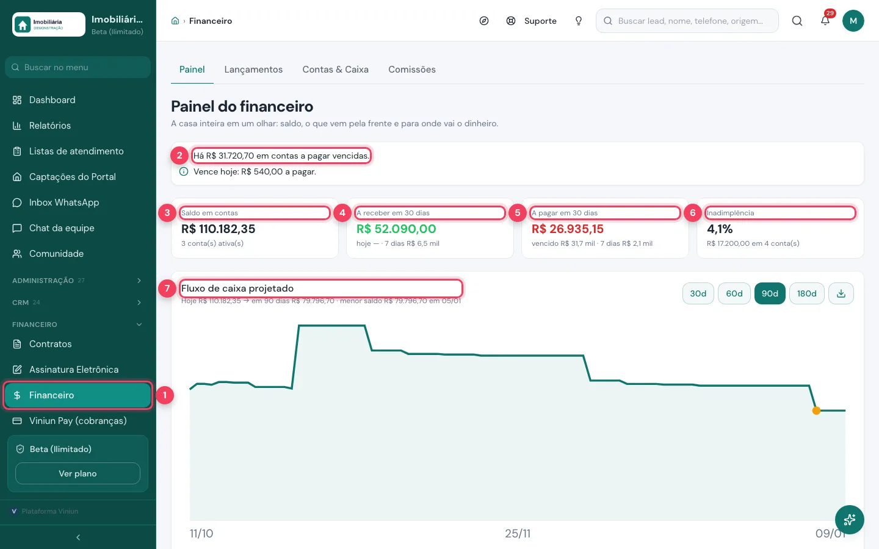Click the Ver plano button

pyautogui.click(x=78, y=473)
